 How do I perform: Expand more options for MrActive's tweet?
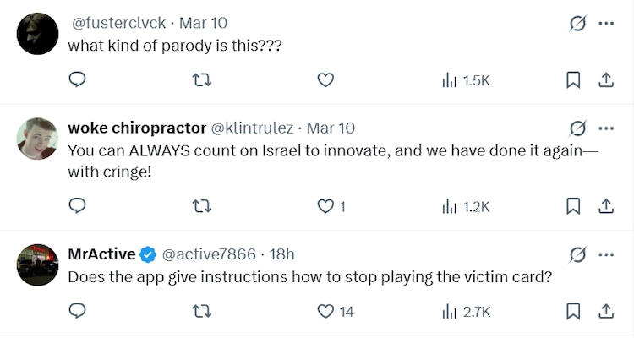point(605,254)
